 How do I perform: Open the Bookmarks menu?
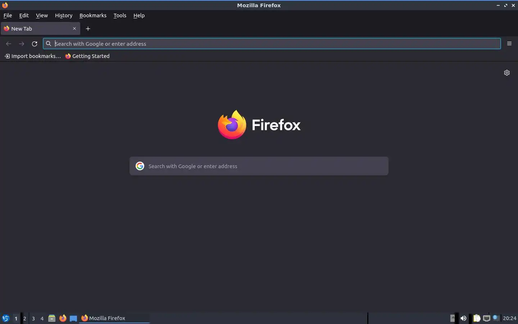point(93,15)
